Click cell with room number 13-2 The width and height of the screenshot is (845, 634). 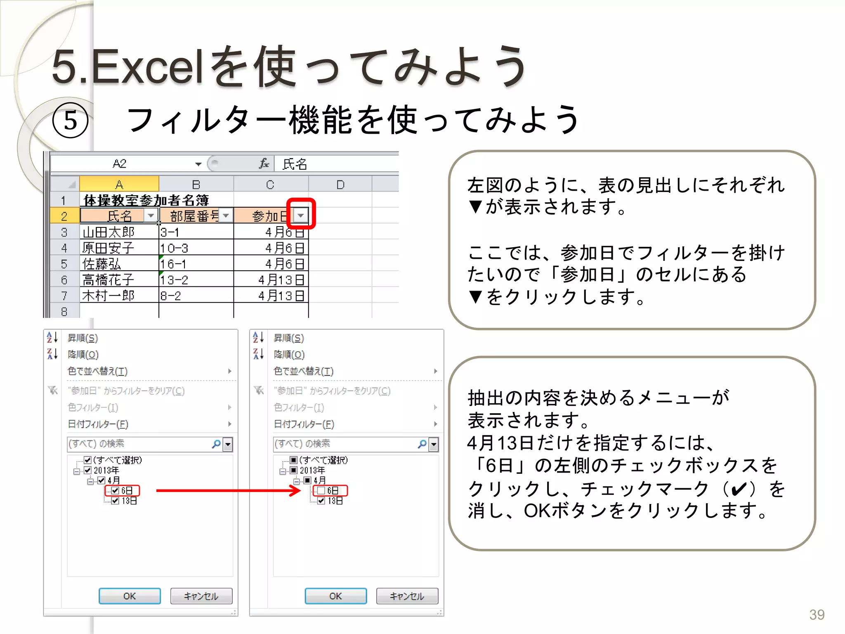point(196,279)
